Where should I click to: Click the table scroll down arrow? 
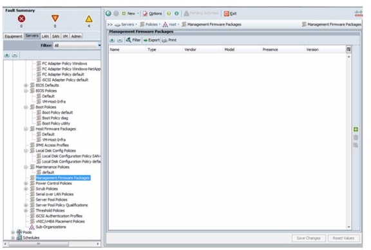tap(348, 227)
